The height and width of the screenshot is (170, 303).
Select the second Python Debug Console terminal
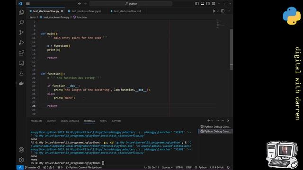(x=215, y=131)
